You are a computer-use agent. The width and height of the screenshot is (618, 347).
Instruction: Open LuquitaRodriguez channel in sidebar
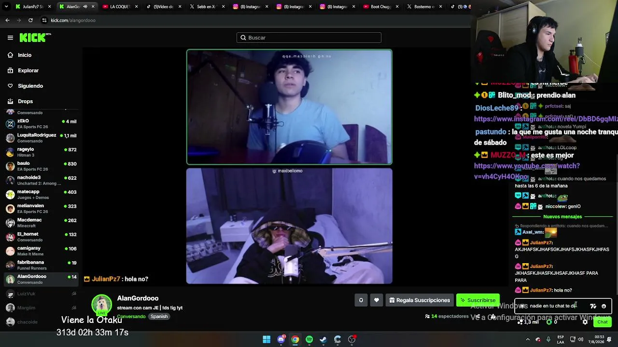(41, 138)
